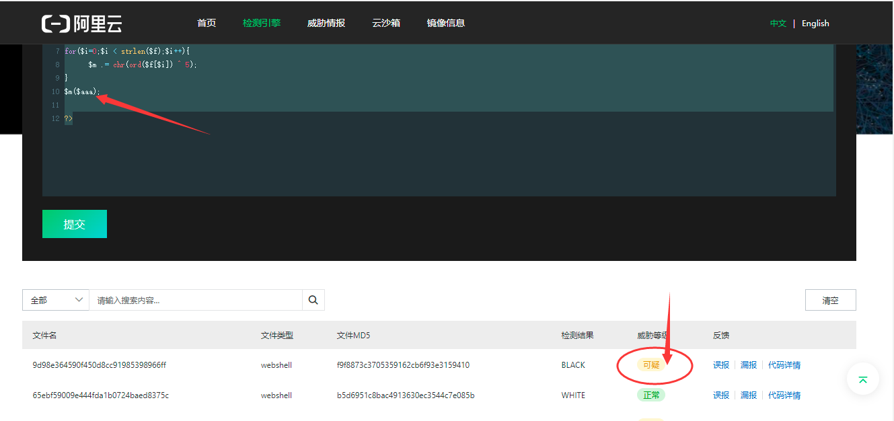The height and width of the screenshot is (421, 894).
Task: Click the scroll-to-top arrow button
Action: (x=862, y=379)
